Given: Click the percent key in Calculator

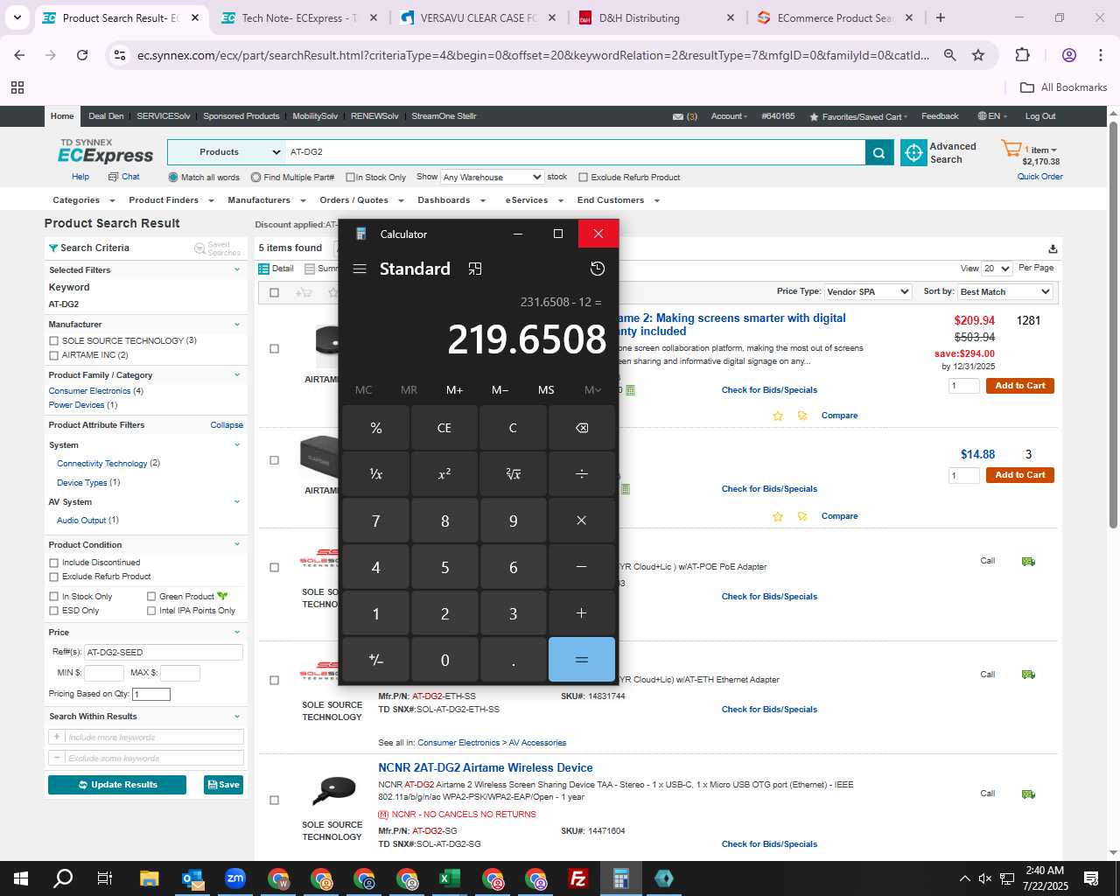Looking at the screenshot, I should 376,428.
